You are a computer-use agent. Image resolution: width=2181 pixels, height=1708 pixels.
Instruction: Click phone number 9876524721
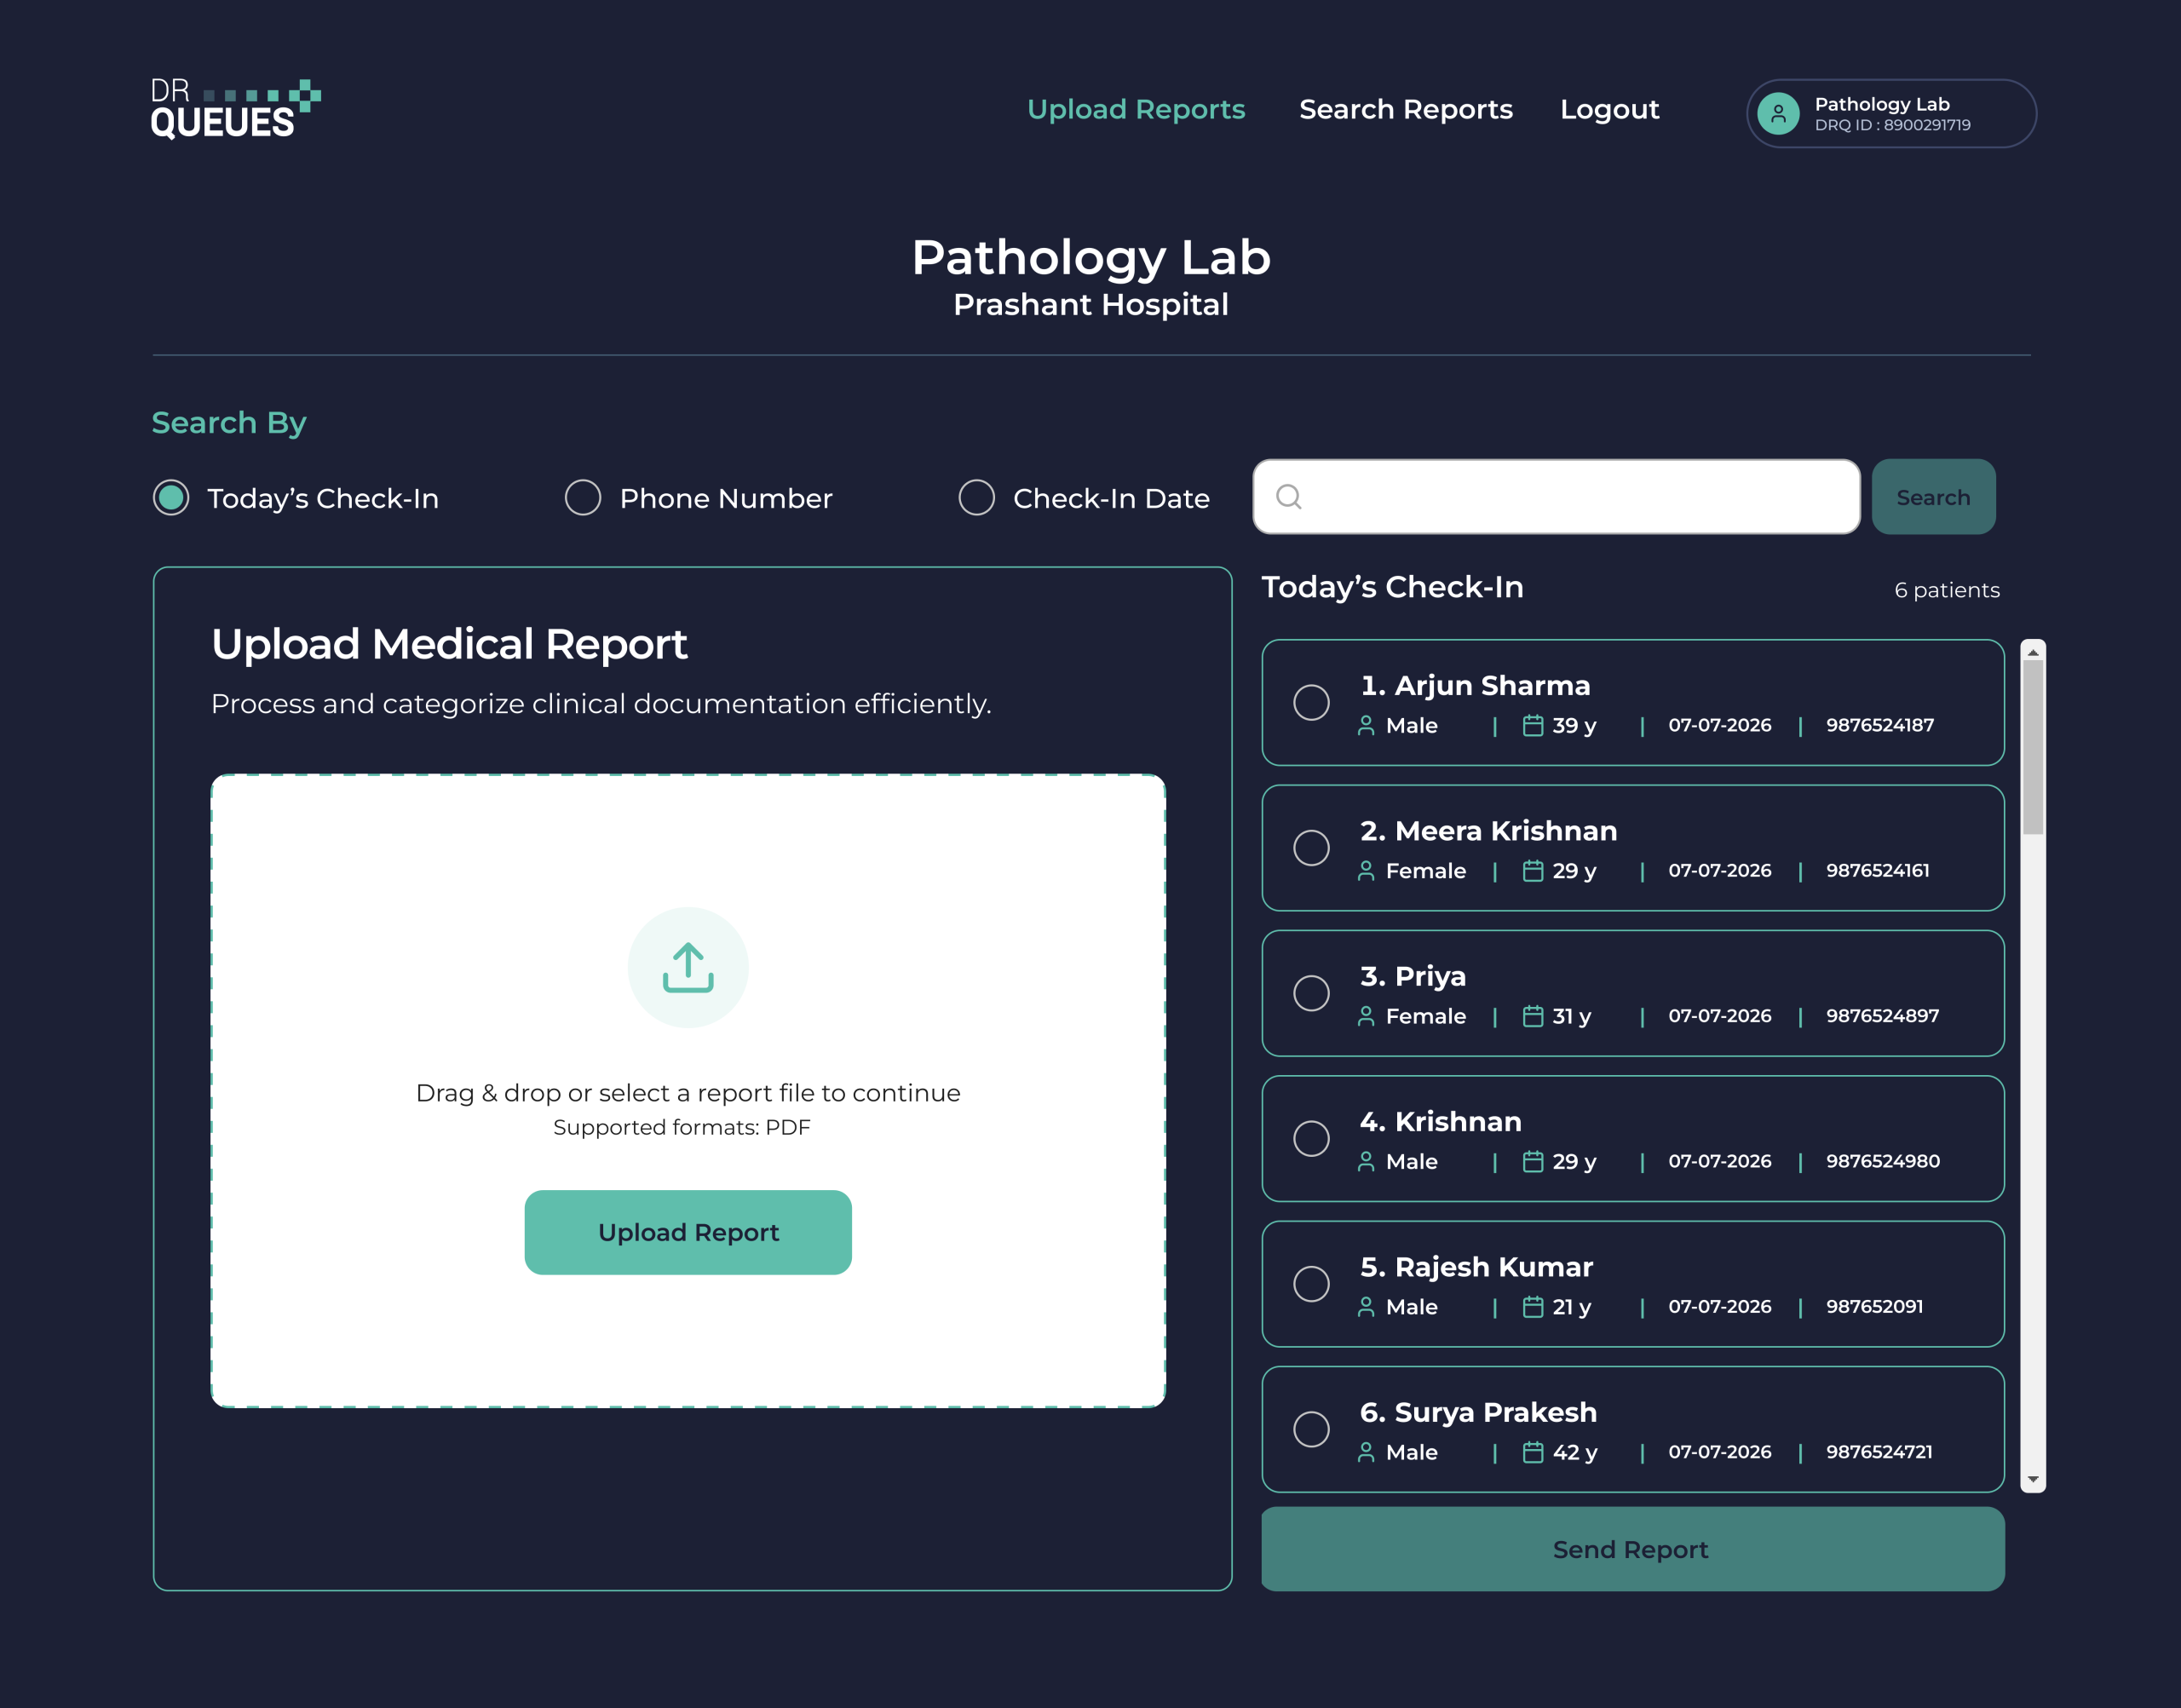1879,1452
